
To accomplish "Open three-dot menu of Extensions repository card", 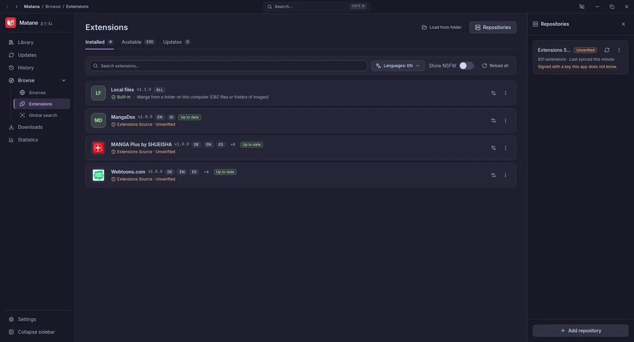I will pyautogui.click(x=619, y=50).
